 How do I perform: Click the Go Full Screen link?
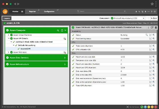pyautogui.click(x=133, y=107)
